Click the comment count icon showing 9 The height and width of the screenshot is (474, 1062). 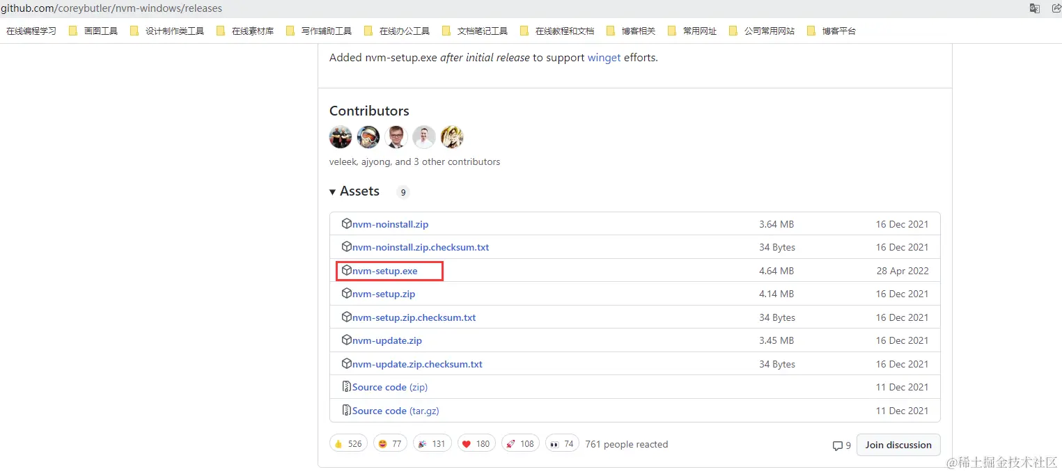[841, 445]
